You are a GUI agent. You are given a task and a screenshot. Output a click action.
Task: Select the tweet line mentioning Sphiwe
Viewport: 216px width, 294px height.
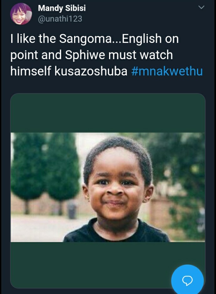tap(92, 55)
